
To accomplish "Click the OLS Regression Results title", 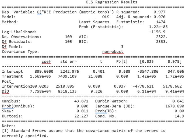I will pos(112,2).
